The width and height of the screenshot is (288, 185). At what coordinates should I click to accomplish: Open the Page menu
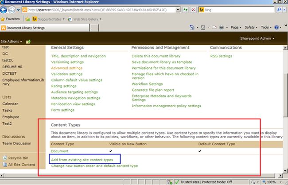(x=236, y=27)
